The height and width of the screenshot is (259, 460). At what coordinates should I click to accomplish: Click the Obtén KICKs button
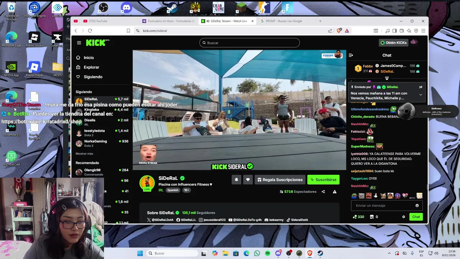pyautogui.click(x=394, y=43)
